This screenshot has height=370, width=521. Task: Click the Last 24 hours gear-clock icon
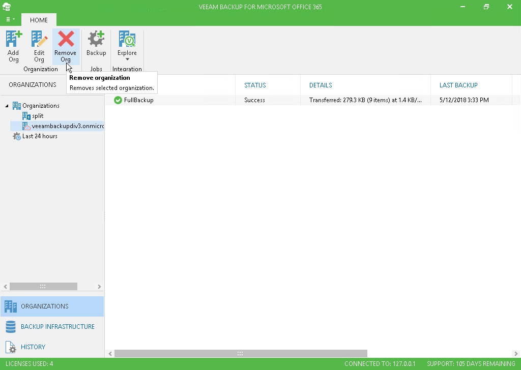tap(17, 136)
